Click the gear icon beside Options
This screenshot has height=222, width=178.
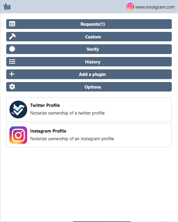pos(12,87)
